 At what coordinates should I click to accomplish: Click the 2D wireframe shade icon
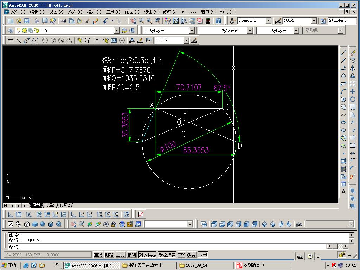pos(10,224)
